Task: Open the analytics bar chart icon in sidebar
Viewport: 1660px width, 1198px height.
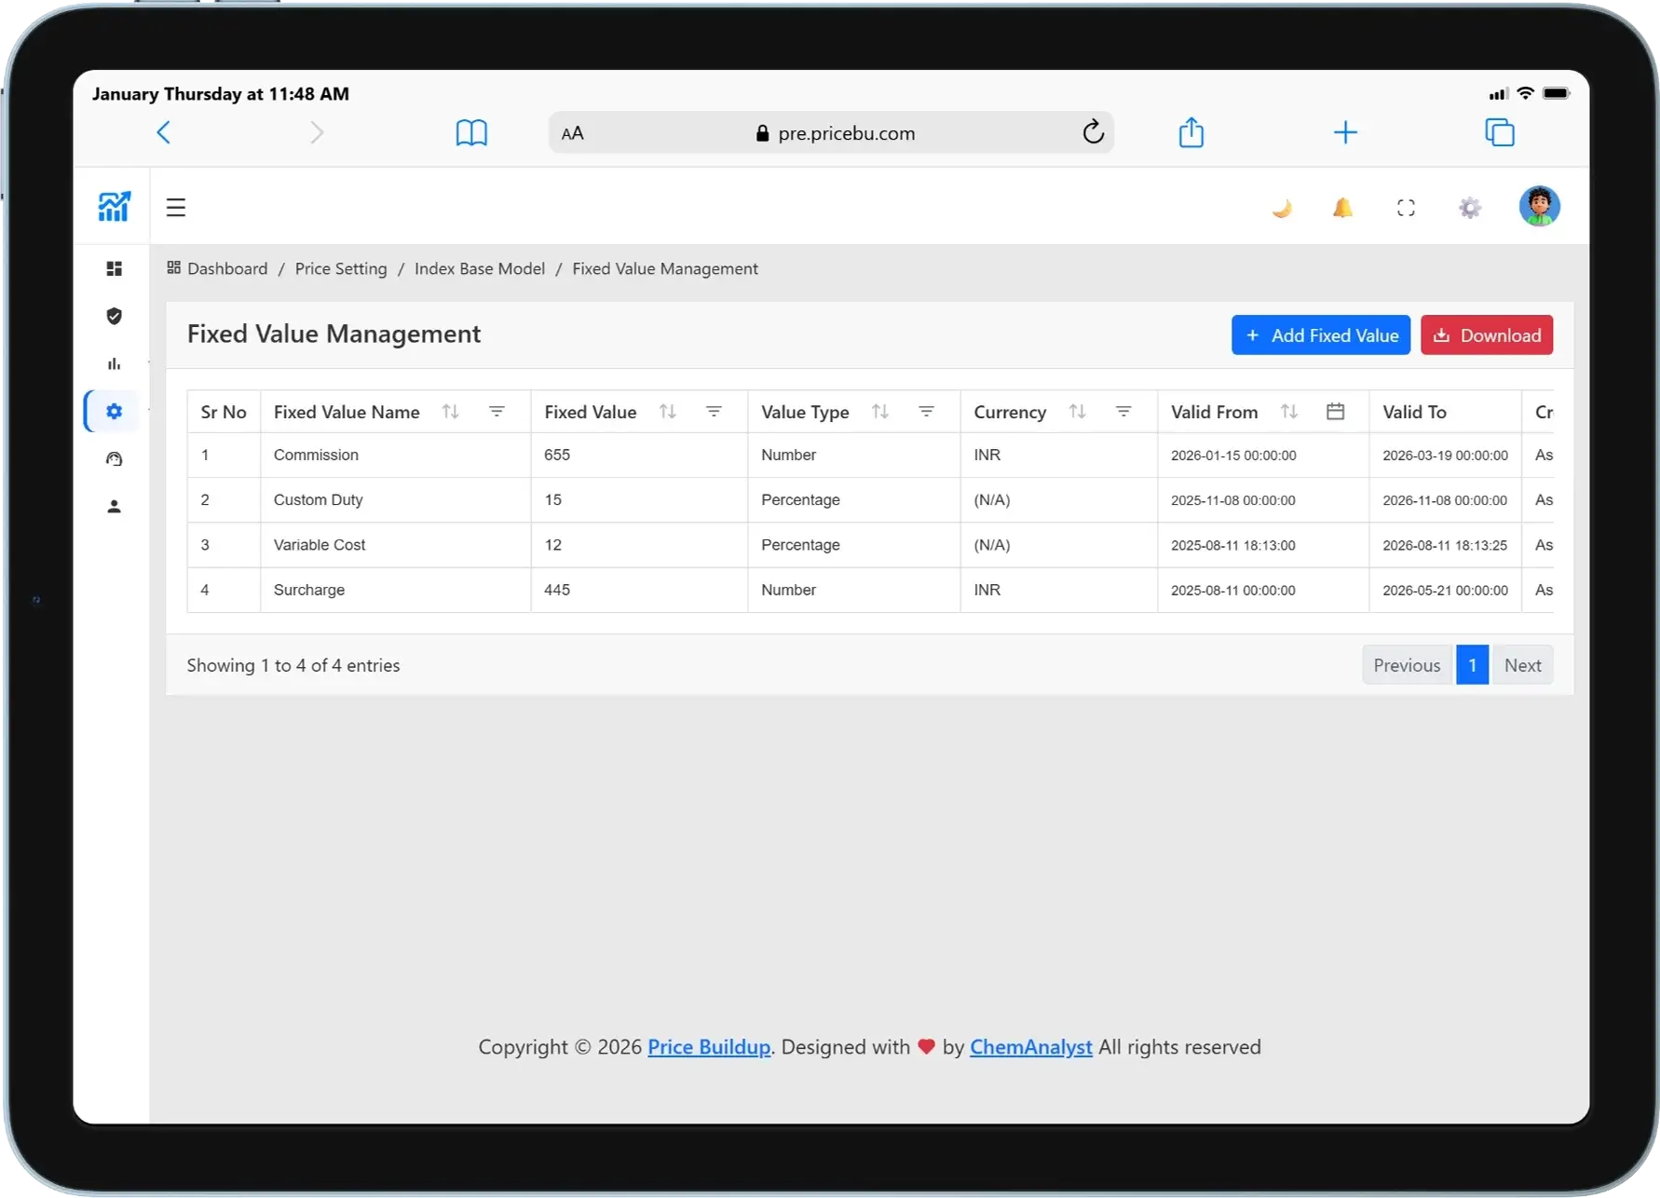Action: 114,363
